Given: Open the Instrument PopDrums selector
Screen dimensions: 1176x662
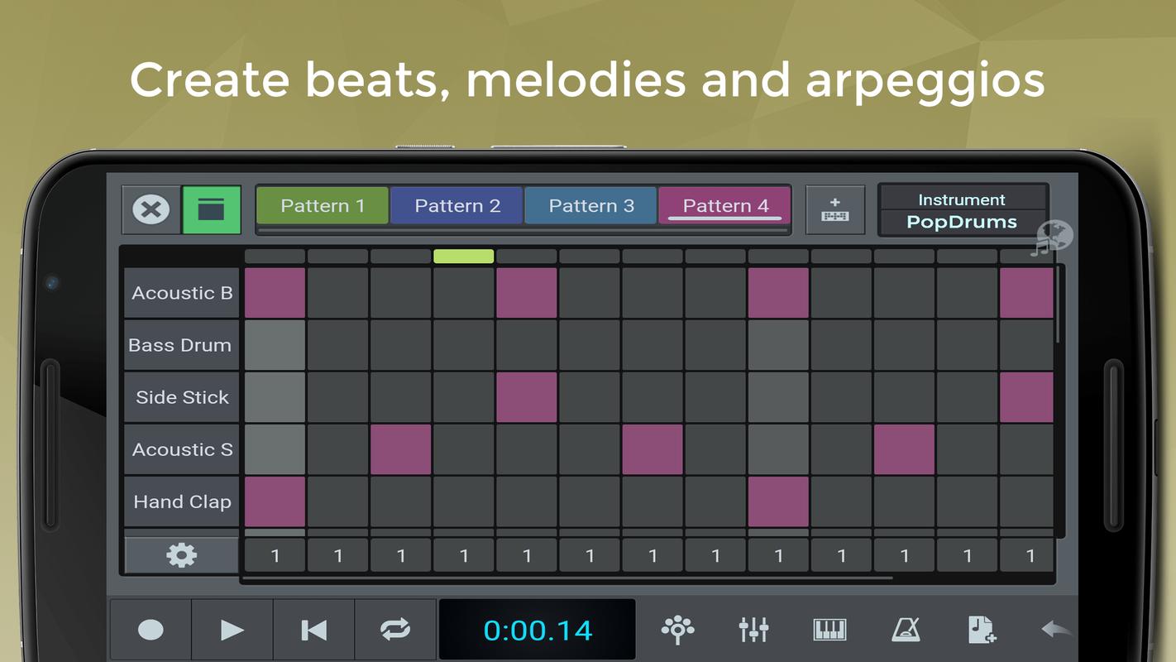Looking at the screenshot, I should (963, 210).
